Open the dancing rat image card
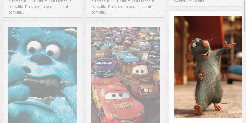Image resolution: width=246 pixels, height=123 pixels. tap(208, 67)
